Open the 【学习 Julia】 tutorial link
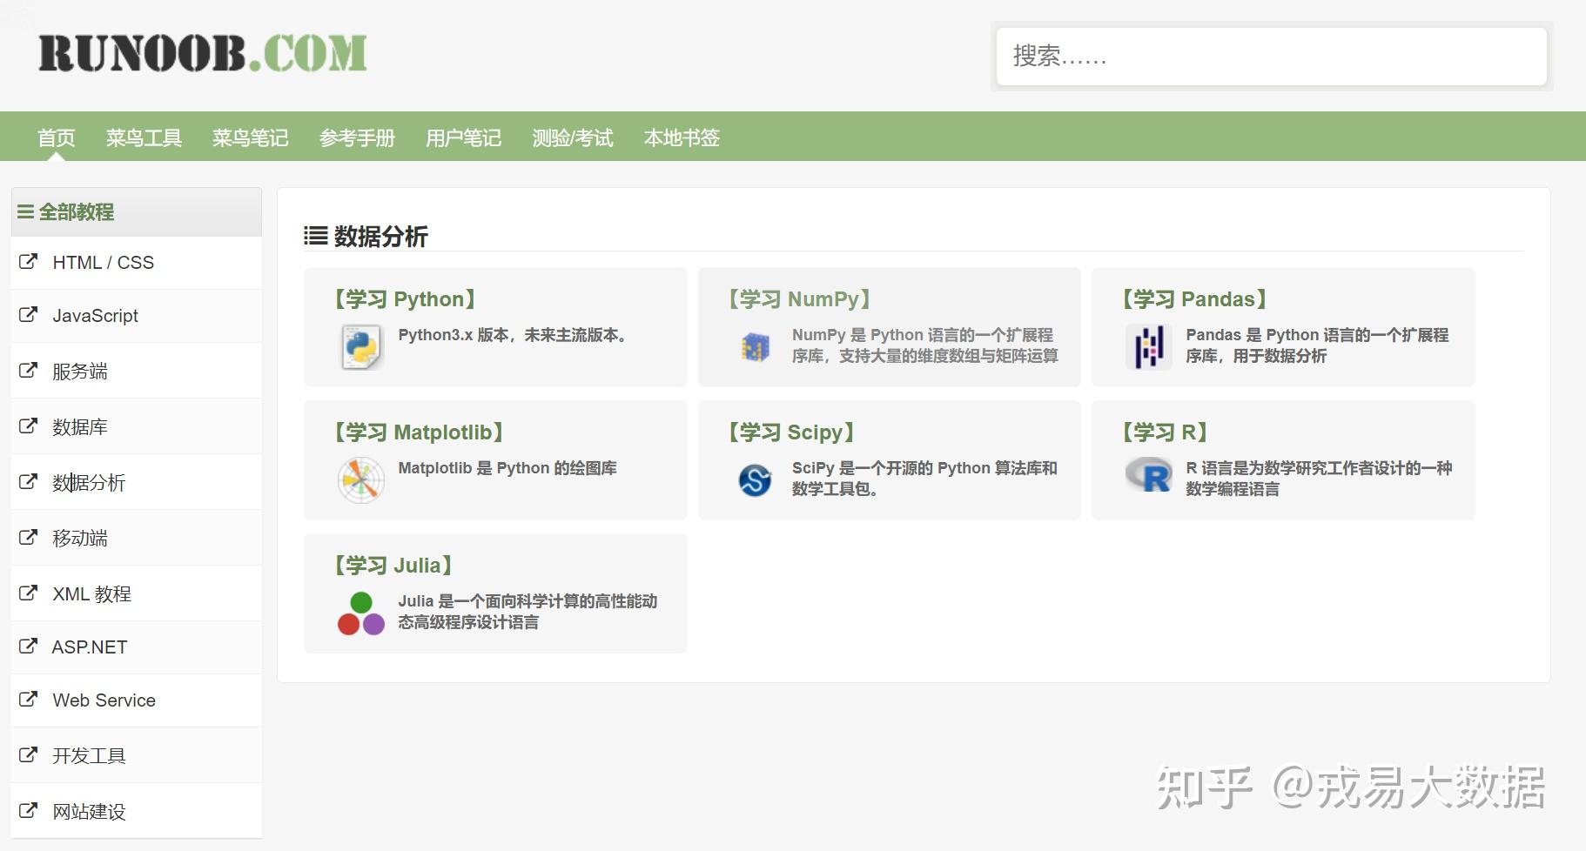Image resolution: width=1586 pixels, height=851 pixels. click(393, 566)
